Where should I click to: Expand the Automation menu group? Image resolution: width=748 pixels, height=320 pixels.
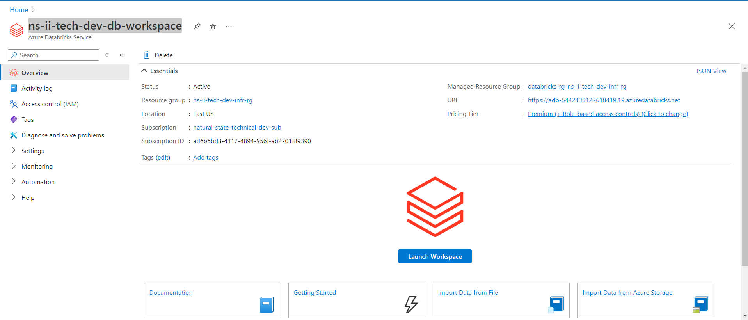(x=14, y=181)
